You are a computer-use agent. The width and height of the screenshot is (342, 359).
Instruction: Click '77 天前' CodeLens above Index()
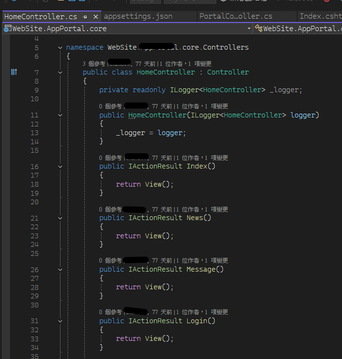(x=162, y=158)
